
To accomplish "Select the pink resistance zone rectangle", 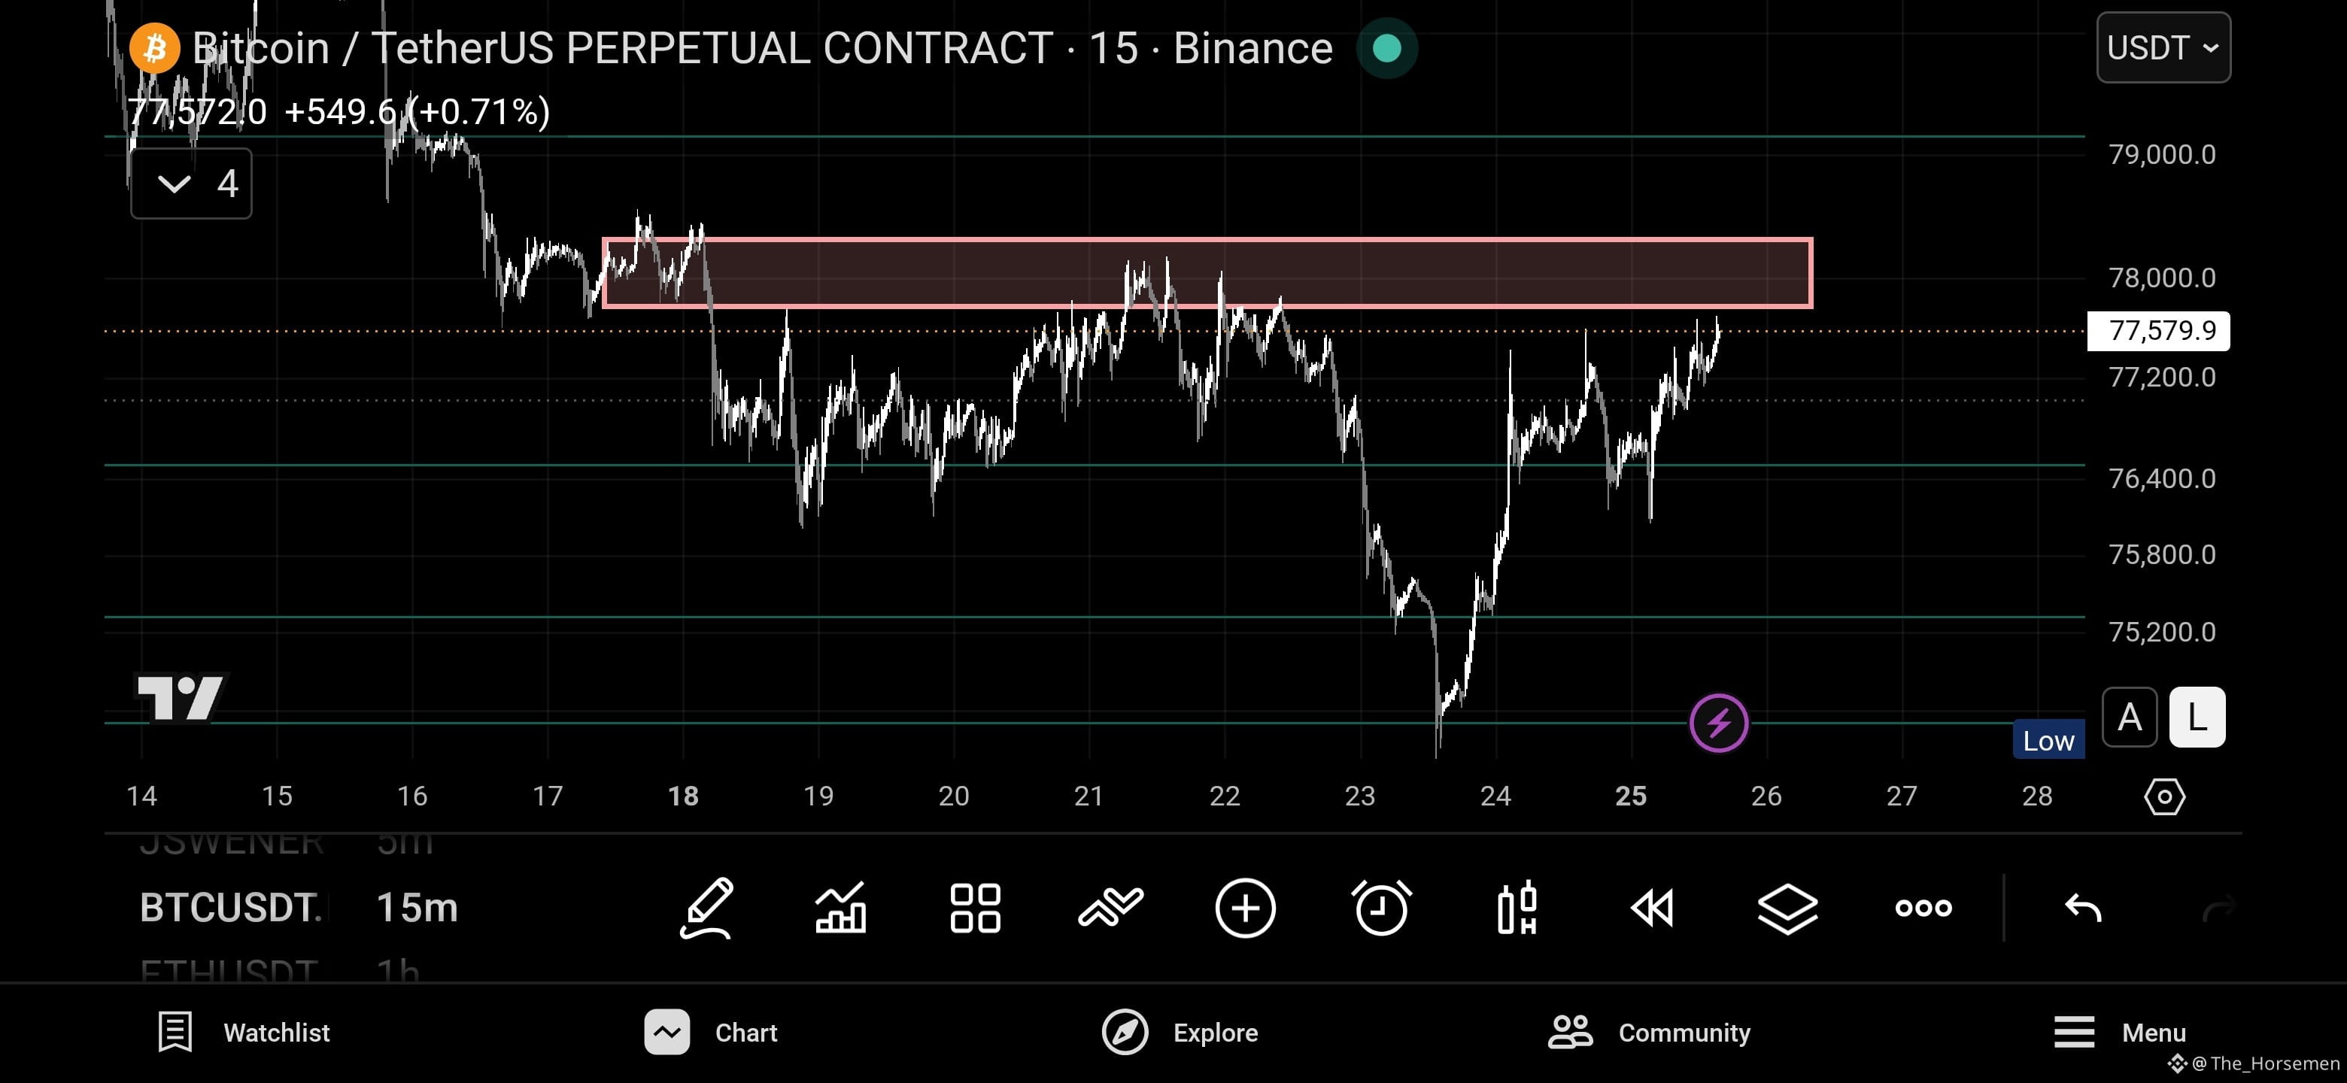I will pyautogui.click(x=1207, y=273).
